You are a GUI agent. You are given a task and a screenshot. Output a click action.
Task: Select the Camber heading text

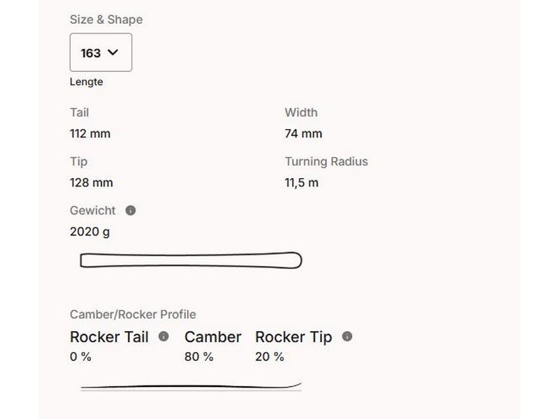click(x=213, y=337)
